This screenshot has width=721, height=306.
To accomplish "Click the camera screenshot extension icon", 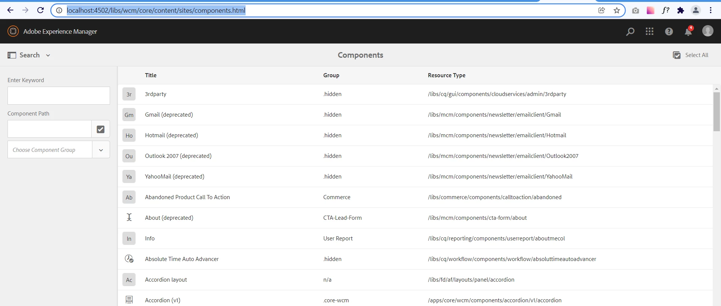I will pos(635,10).
